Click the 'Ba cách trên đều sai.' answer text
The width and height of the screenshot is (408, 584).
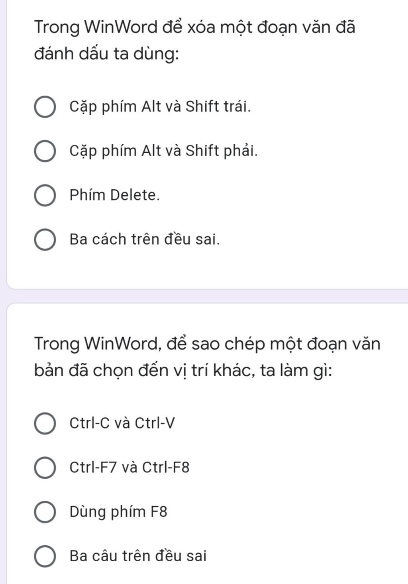pyautogui.click(x=145, y=240)
